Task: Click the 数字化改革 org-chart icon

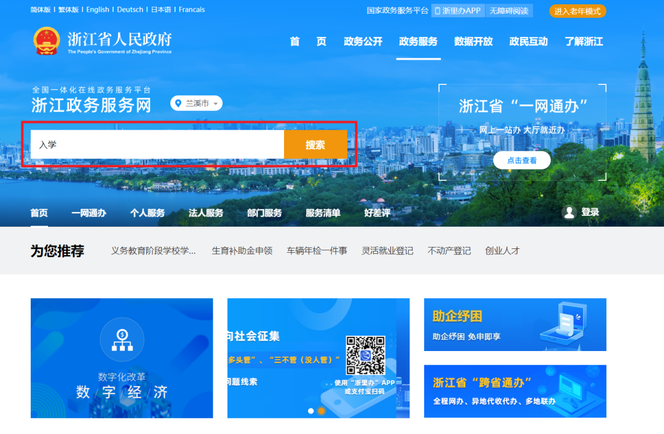Action: pyautogui.click(x=122, y=340)
